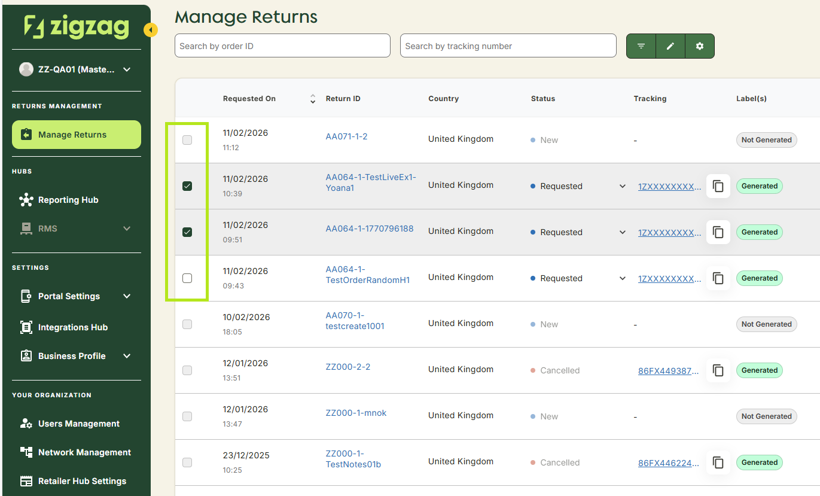Copy tracking number for AA064-1-TestLiveEx1-Yoana1
820x496 pixels.
click(718, 186)
